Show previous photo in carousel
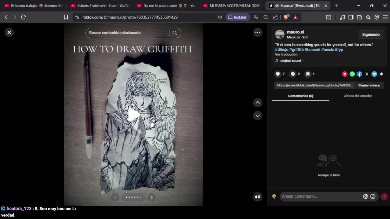 (x=115, y=197)
